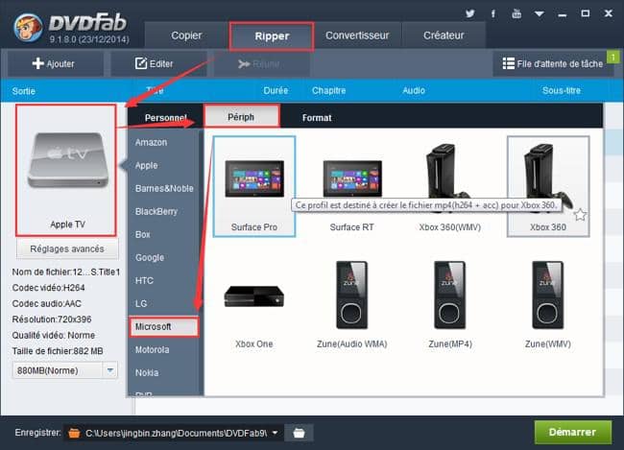
Task: Click the Sous-titre column header
Action: 562,91
